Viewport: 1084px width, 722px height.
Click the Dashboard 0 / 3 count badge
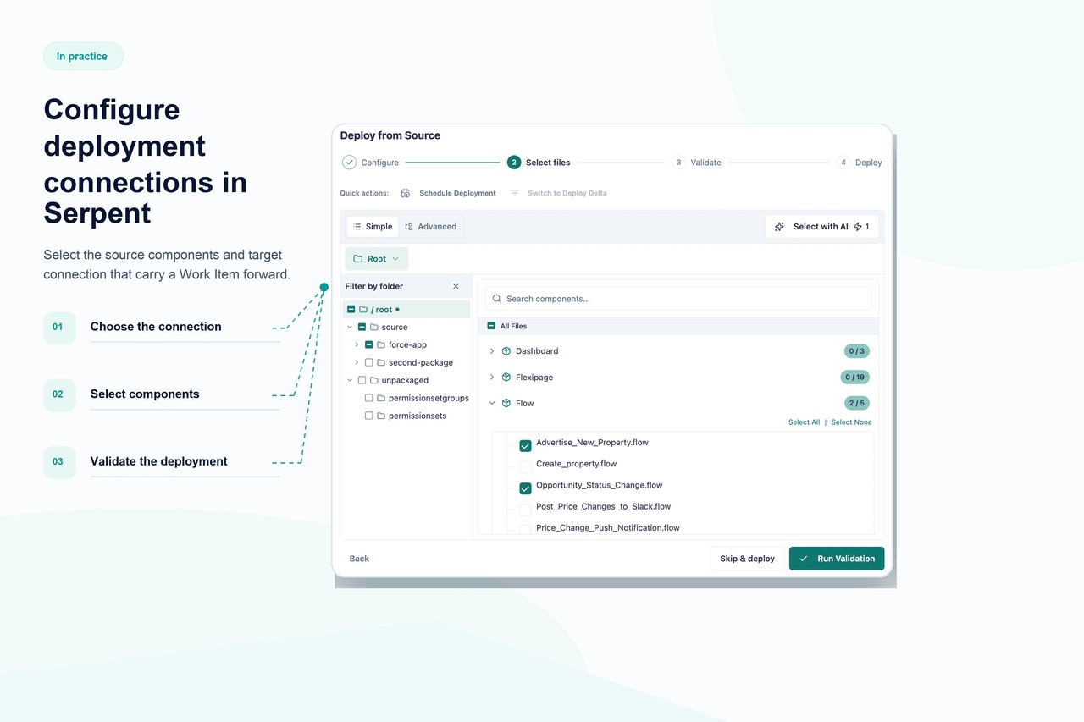[x=857, y=351]
